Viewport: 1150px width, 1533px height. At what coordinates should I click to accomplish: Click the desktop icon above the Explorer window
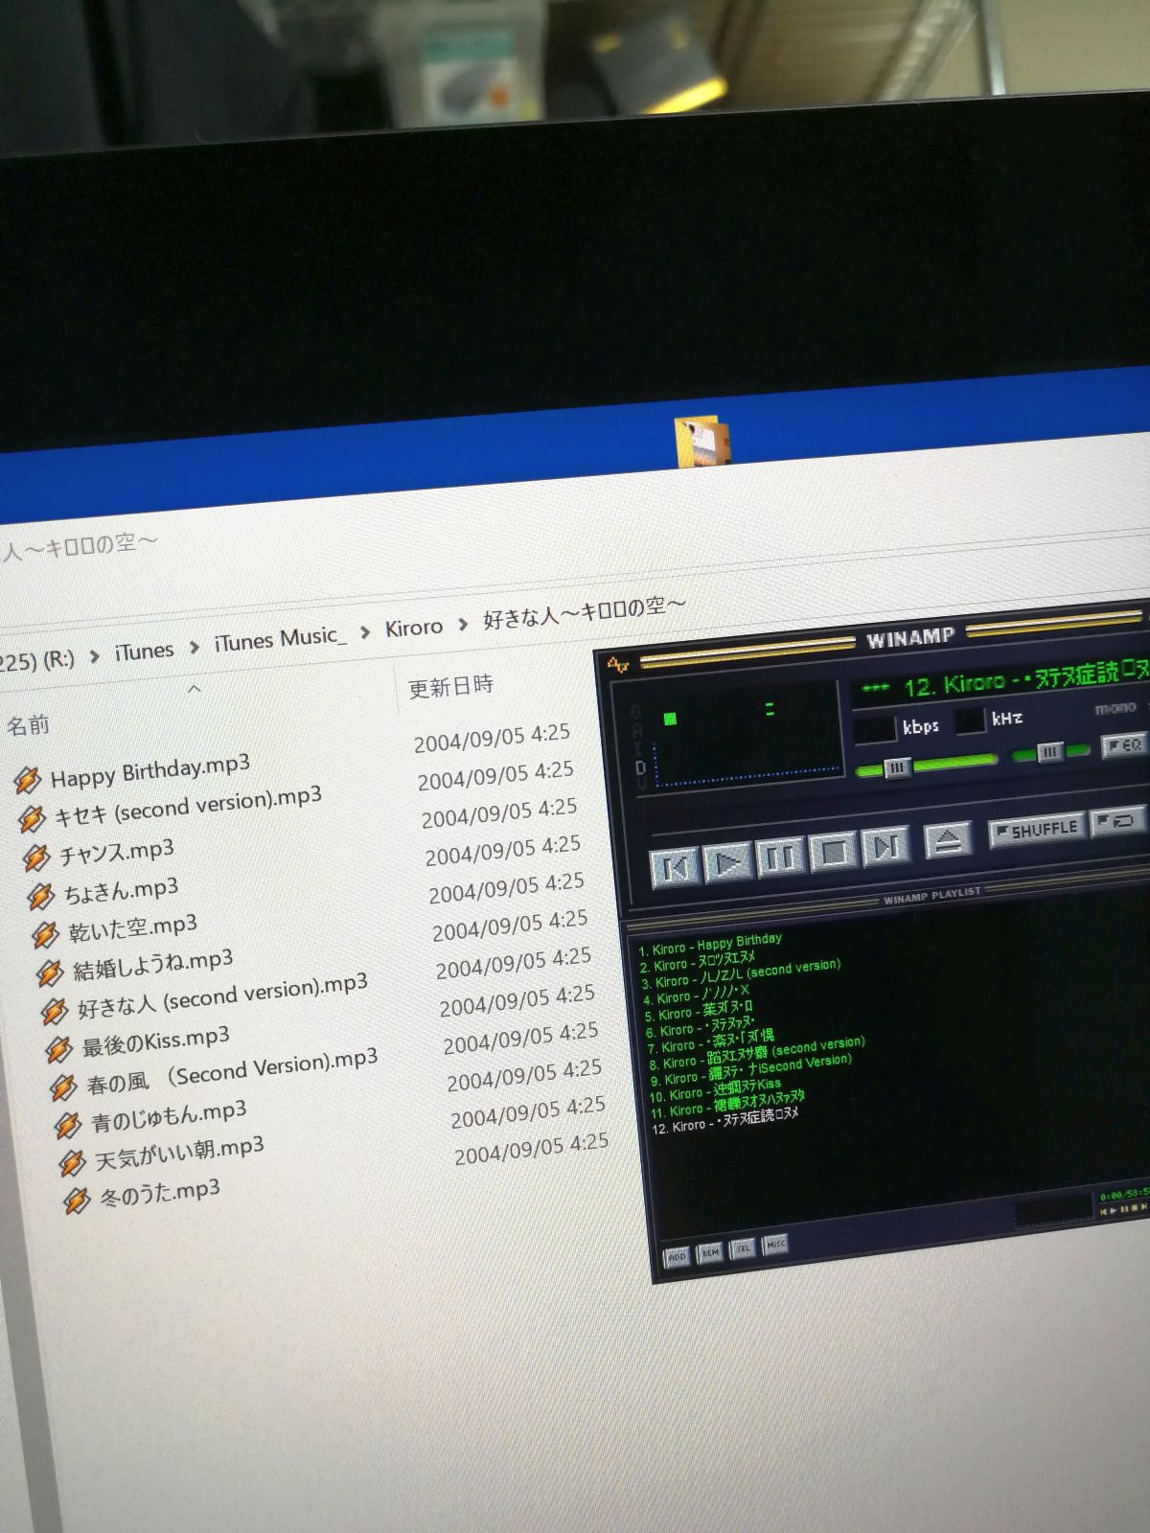click(702, 442)
